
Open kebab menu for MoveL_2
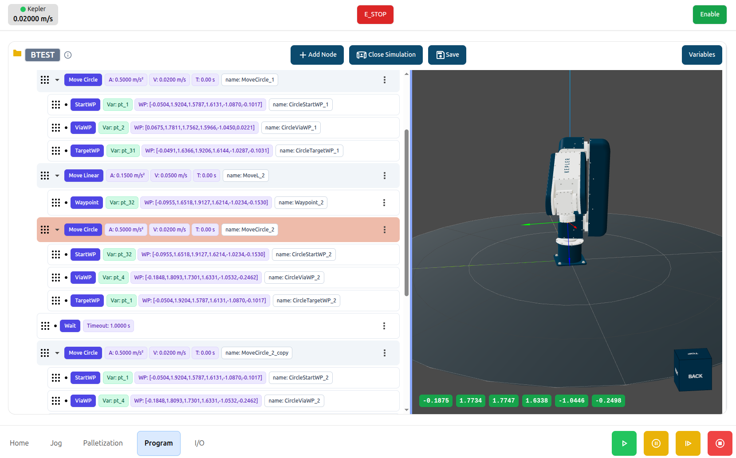(385, 176)
